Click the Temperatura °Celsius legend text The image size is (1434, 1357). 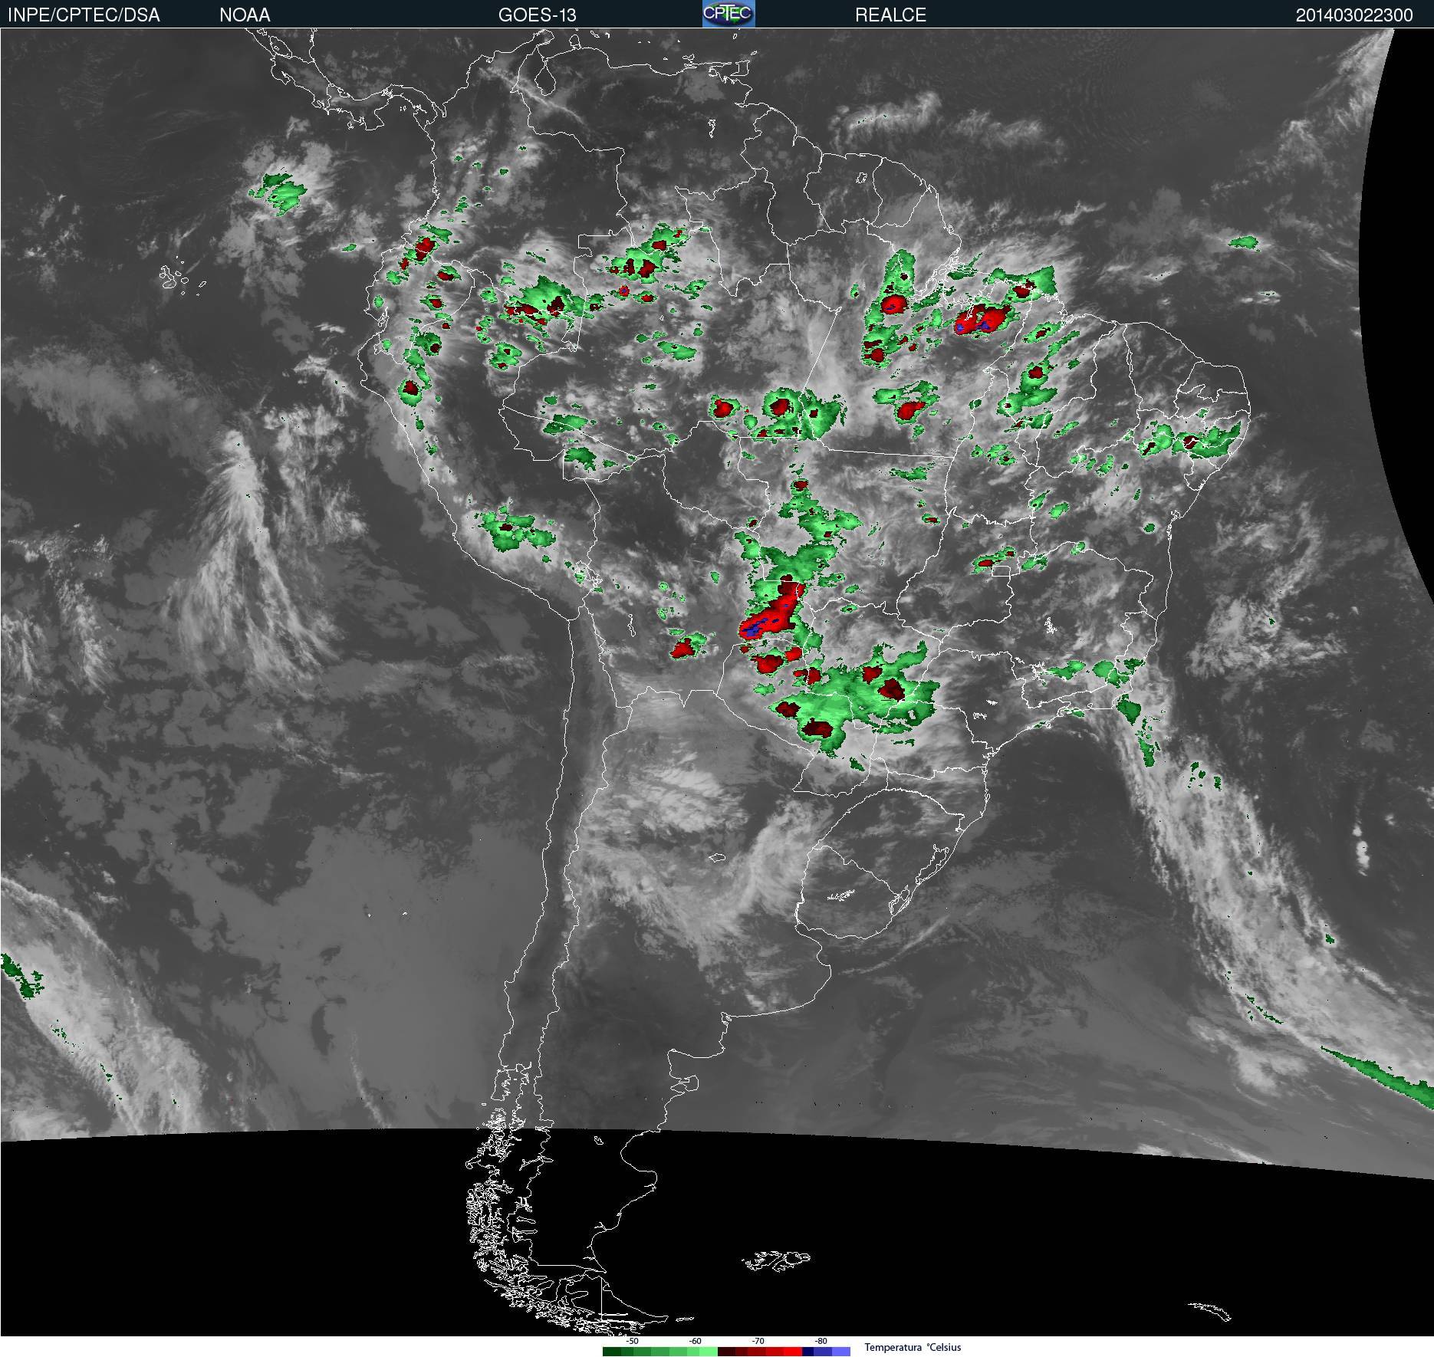pos(913,1348)
